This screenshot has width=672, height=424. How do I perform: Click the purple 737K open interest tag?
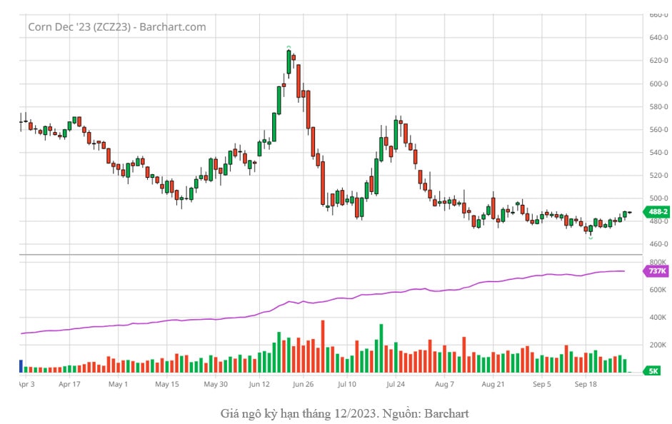pyautogui.click(x=657, y=271)
